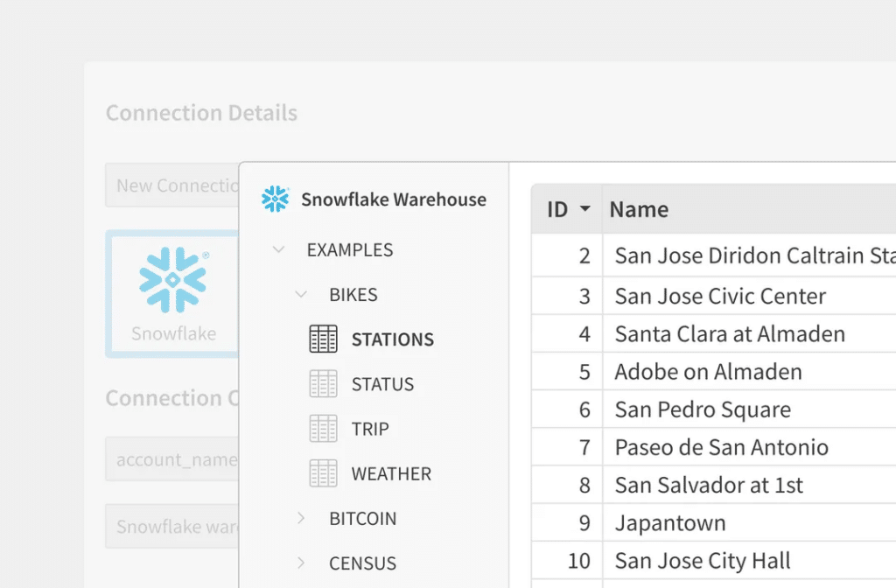896x588 pixels.
Task: Click the Snowflake Warehouse logo icon
Action: pyautogui.click(x=276, y=199)
